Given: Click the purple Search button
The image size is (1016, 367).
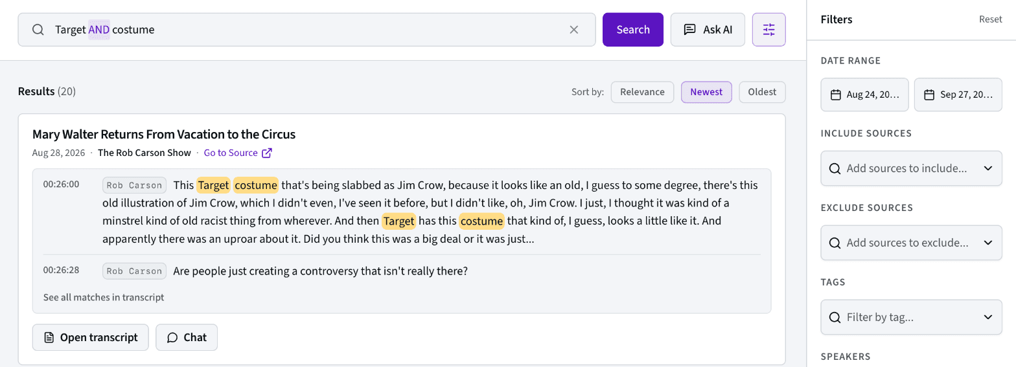Looking at the screenshot, I should [x=633, y=30].
